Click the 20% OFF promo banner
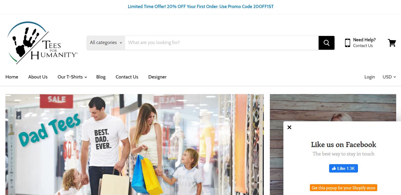This screenshot has width=401, height=195. point(201,7)
